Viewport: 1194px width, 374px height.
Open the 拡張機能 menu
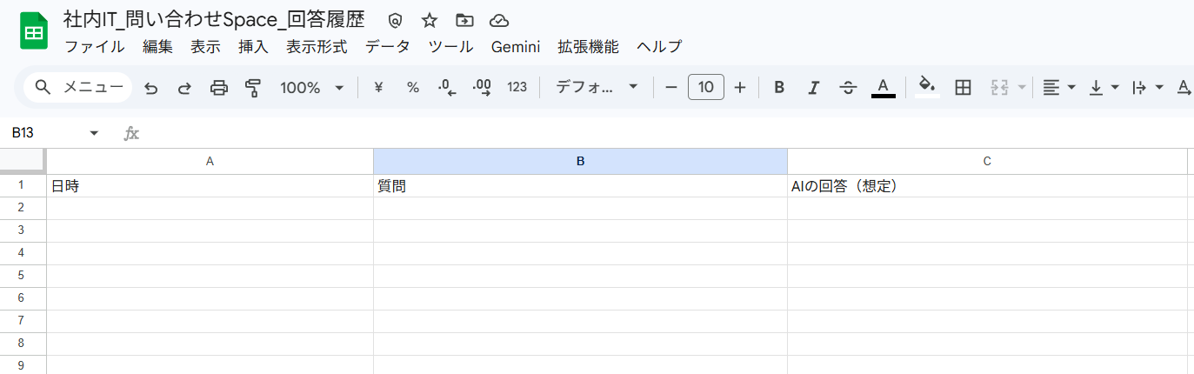pos(588,47)
